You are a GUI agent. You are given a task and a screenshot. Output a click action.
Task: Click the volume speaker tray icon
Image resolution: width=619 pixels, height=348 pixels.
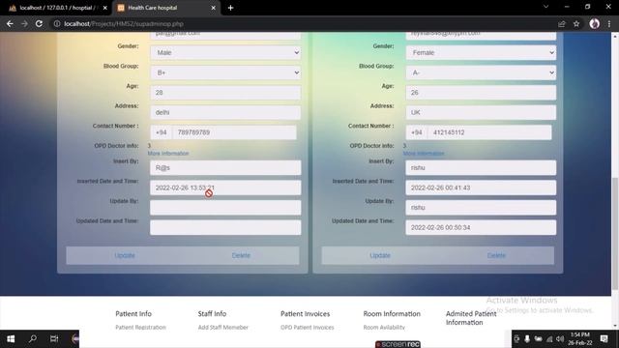pos(560,339)
